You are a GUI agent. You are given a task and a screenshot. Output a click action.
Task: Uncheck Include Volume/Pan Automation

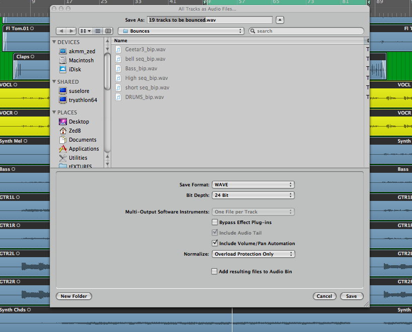point(215,243)
